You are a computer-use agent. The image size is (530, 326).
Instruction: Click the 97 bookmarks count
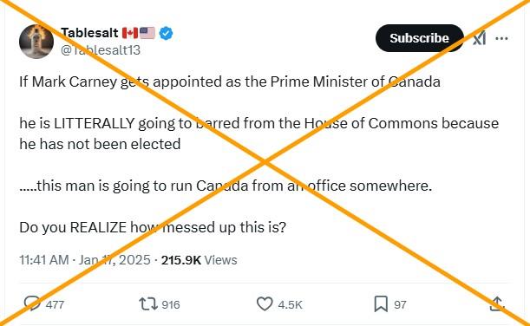(x=400, y=304)
